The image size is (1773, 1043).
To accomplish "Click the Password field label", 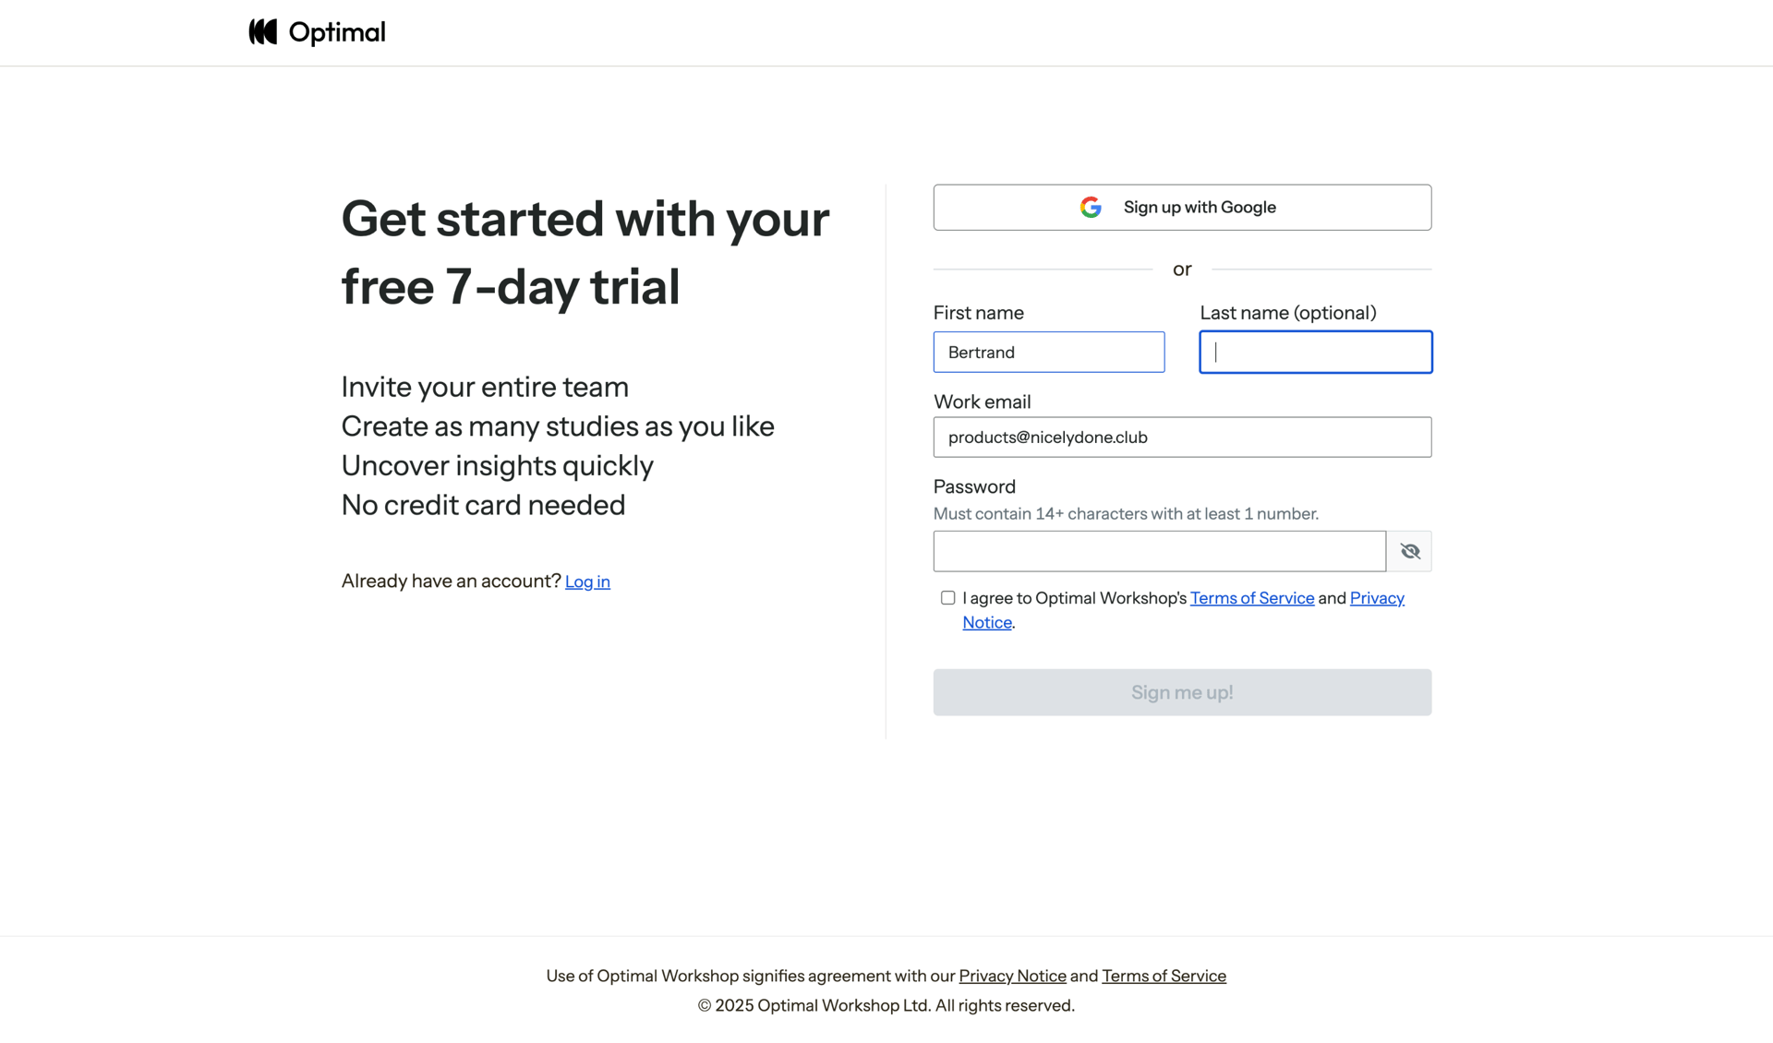I will click(x=974, y=486).
